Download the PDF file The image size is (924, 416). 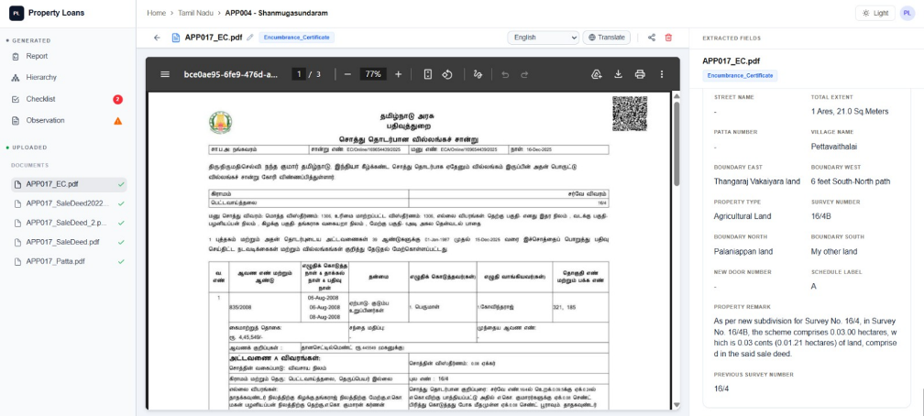(x=618, y=74)
